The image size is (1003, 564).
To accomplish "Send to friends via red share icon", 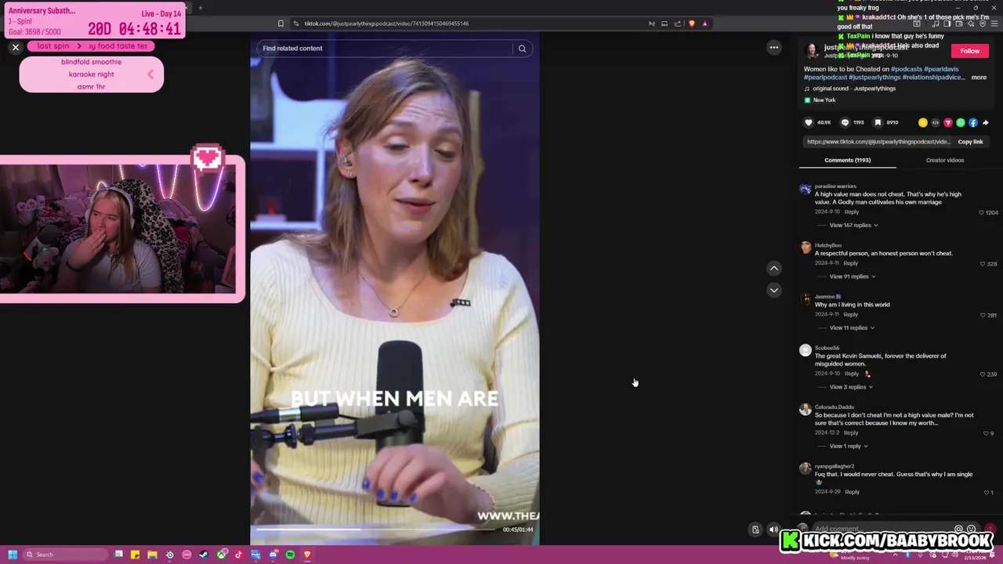I will pyautogui.click(x=948, y=123).
